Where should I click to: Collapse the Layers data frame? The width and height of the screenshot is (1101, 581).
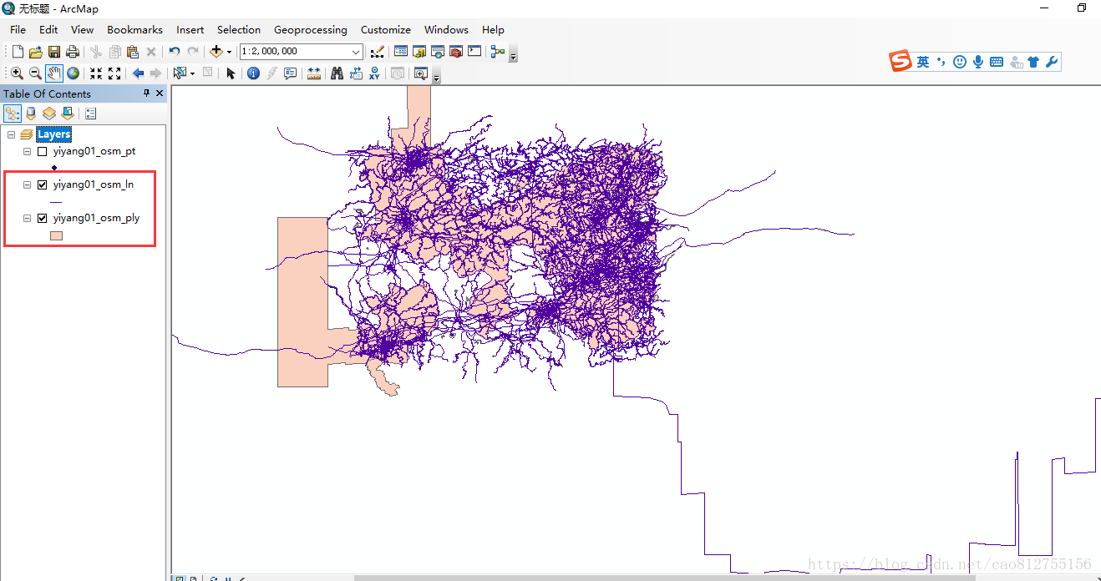point(11,134)
